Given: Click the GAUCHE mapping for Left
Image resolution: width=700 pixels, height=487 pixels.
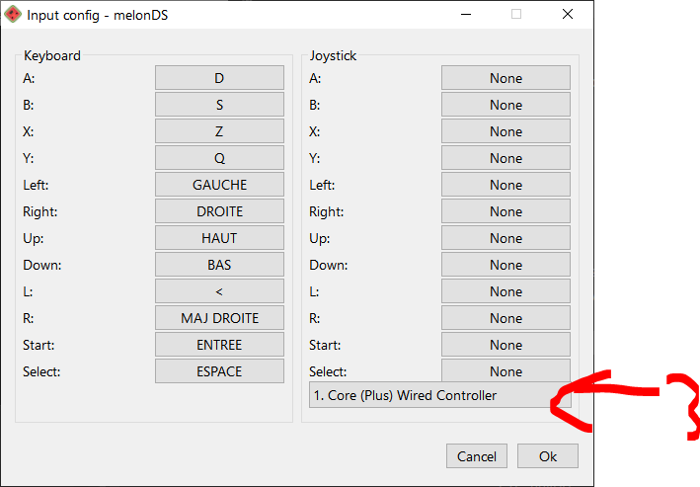Looking at the screenshot, I should point(219,185).
